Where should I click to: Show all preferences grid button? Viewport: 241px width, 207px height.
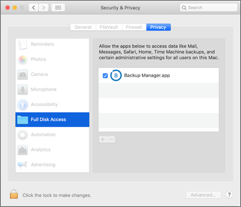(58, 8)
